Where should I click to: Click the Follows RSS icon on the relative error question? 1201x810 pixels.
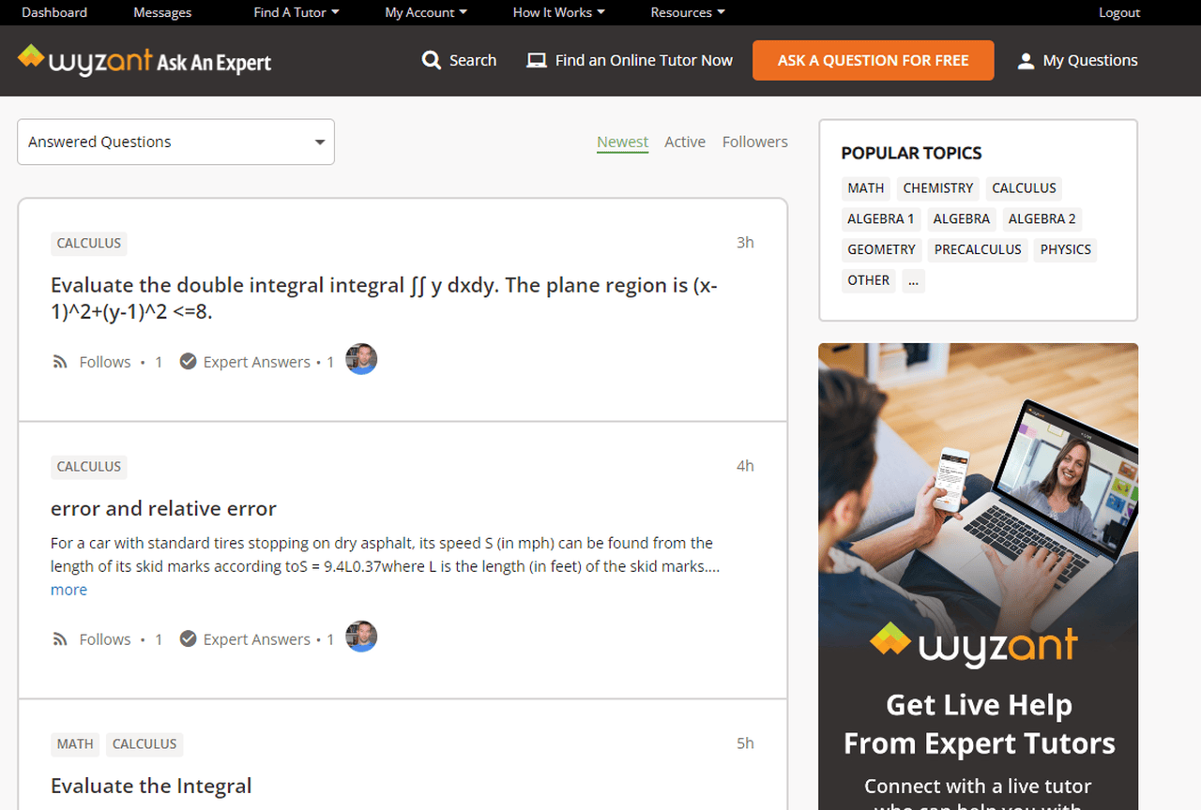[59, 638]
